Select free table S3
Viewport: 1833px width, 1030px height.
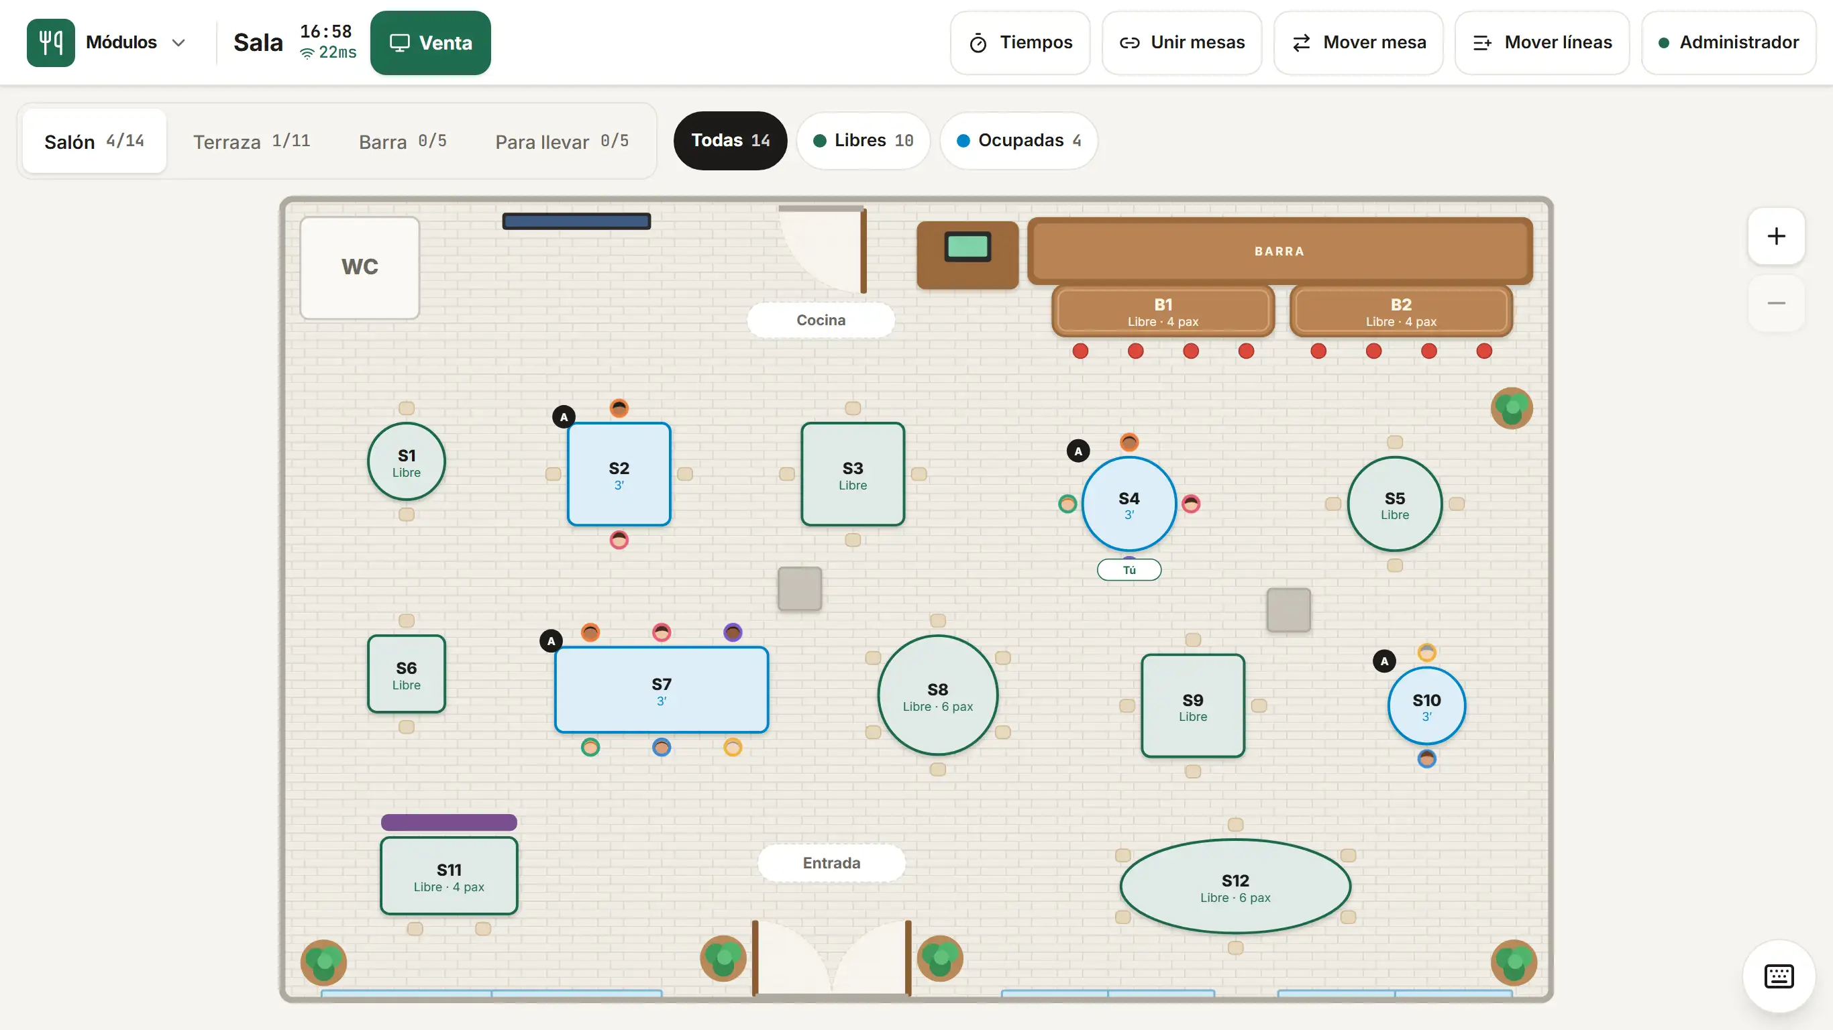click(x=853, y=475)
